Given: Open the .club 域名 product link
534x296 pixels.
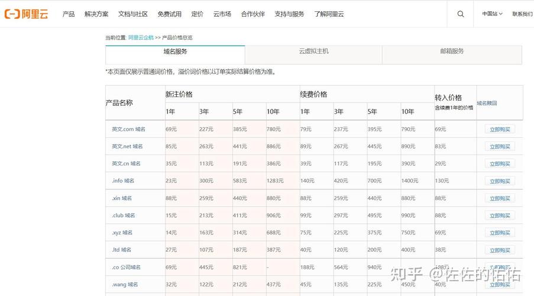Looking at the screenshot, I should (123, 215).
